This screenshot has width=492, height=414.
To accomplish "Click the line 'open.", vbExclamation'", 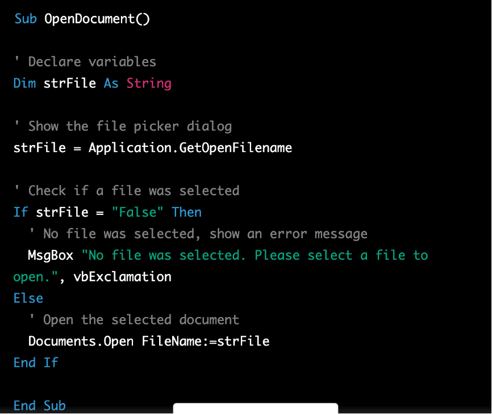I will pos(92,277).
